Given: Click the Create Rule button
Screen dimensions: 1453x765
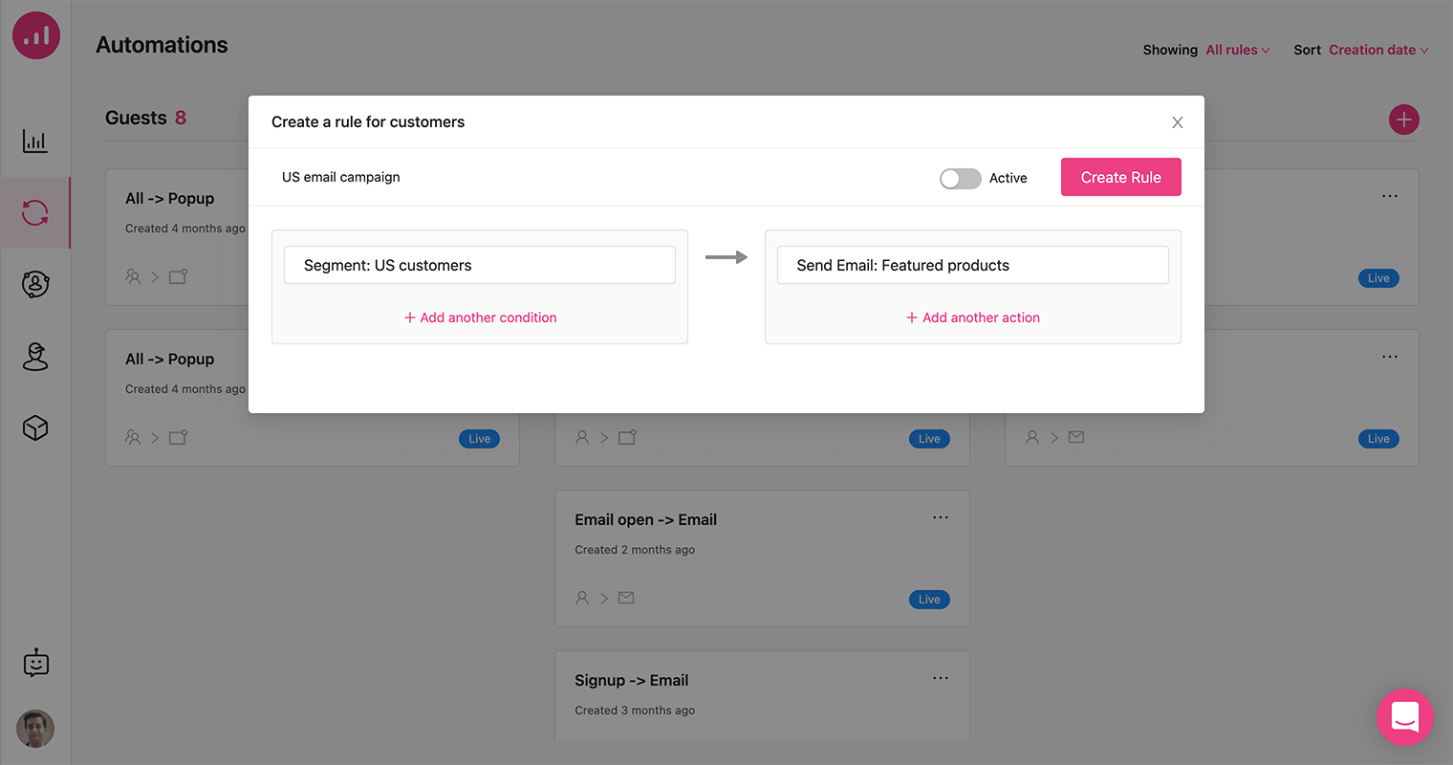Looking at the screenshot, I should [x=1120, y=177].
